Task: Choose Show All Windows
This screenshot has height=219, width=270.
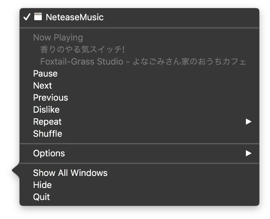Action: pos(70,173)
